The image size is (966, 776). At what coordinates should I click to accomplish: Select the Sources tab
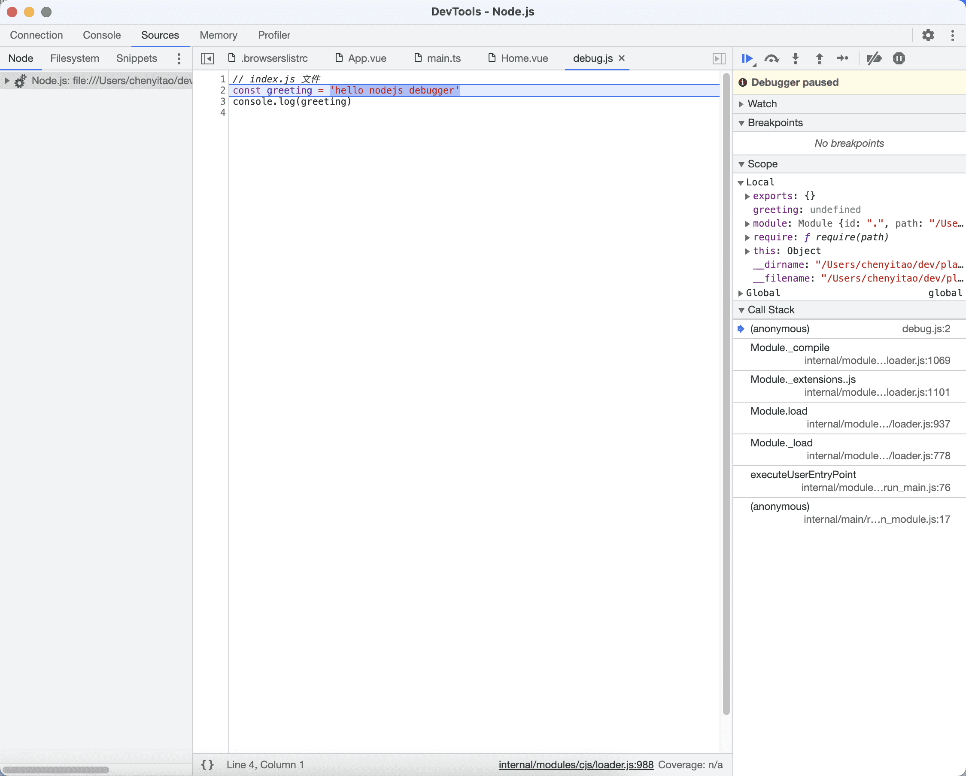click(160, 35)
